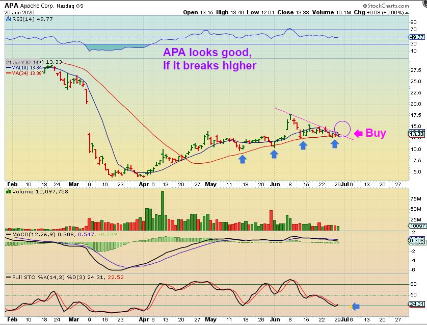Click the 'MA(10) 13.84' legend entry
The height and width of the screenshot is (325, 427).
coord(24,68)
